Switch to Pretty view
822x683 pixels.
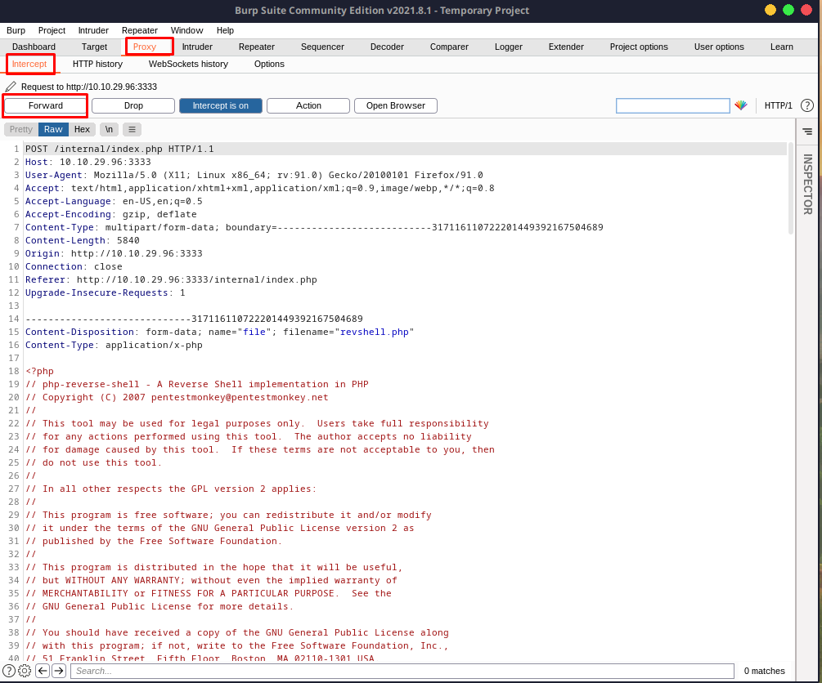click(x=21, y=129)
